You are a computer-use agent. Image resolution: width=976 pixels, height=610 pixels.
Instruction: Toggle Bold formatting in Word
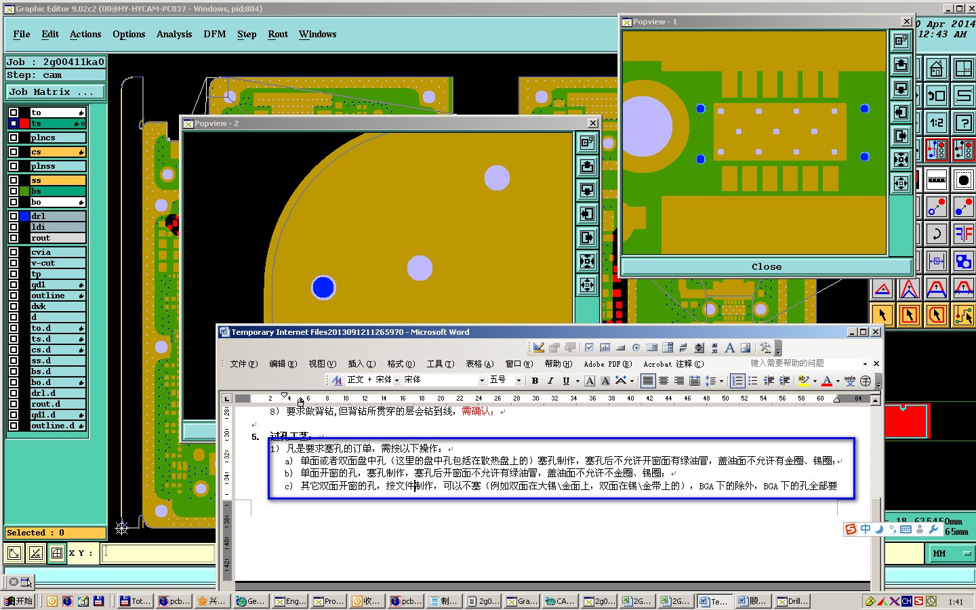[535, 381]
